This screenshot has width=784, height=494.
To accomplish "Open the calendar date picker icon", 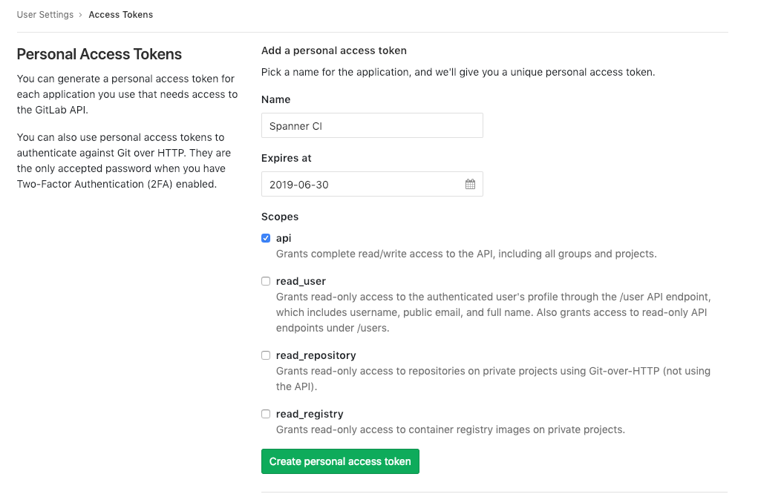I will 470,184.
